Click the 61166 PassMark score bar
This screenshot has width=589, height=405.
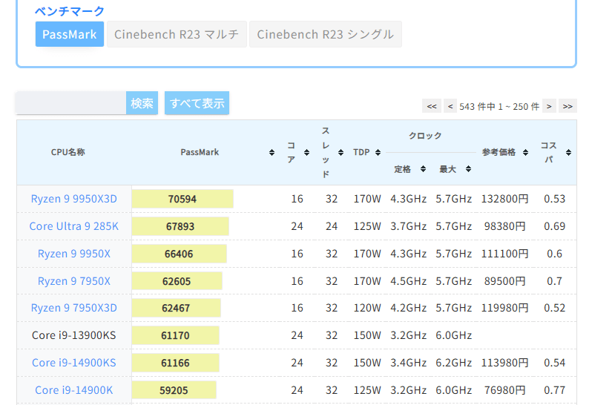tap(175, 363)
